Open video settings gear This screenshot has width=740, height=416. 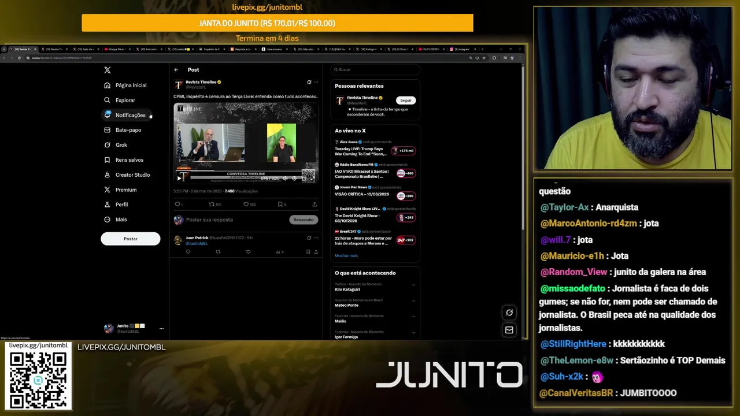294,178
